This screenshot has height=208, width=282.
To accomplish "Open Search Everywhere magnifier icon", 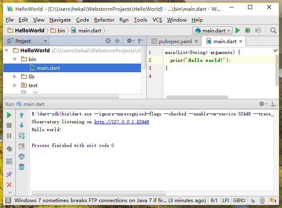I will coord(273,30).
